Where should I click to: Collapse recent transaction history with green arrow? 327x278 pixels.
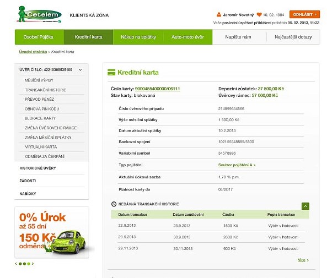(305, 206)
